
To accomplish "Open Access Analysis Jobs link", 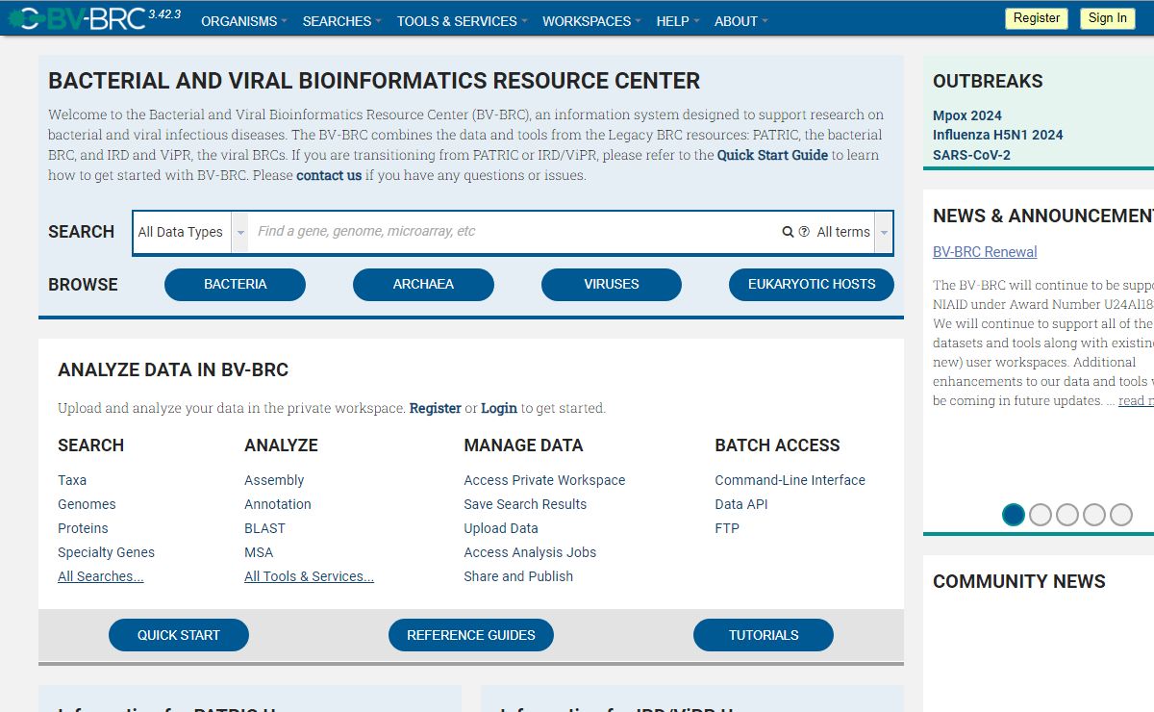I will [530, 552].
